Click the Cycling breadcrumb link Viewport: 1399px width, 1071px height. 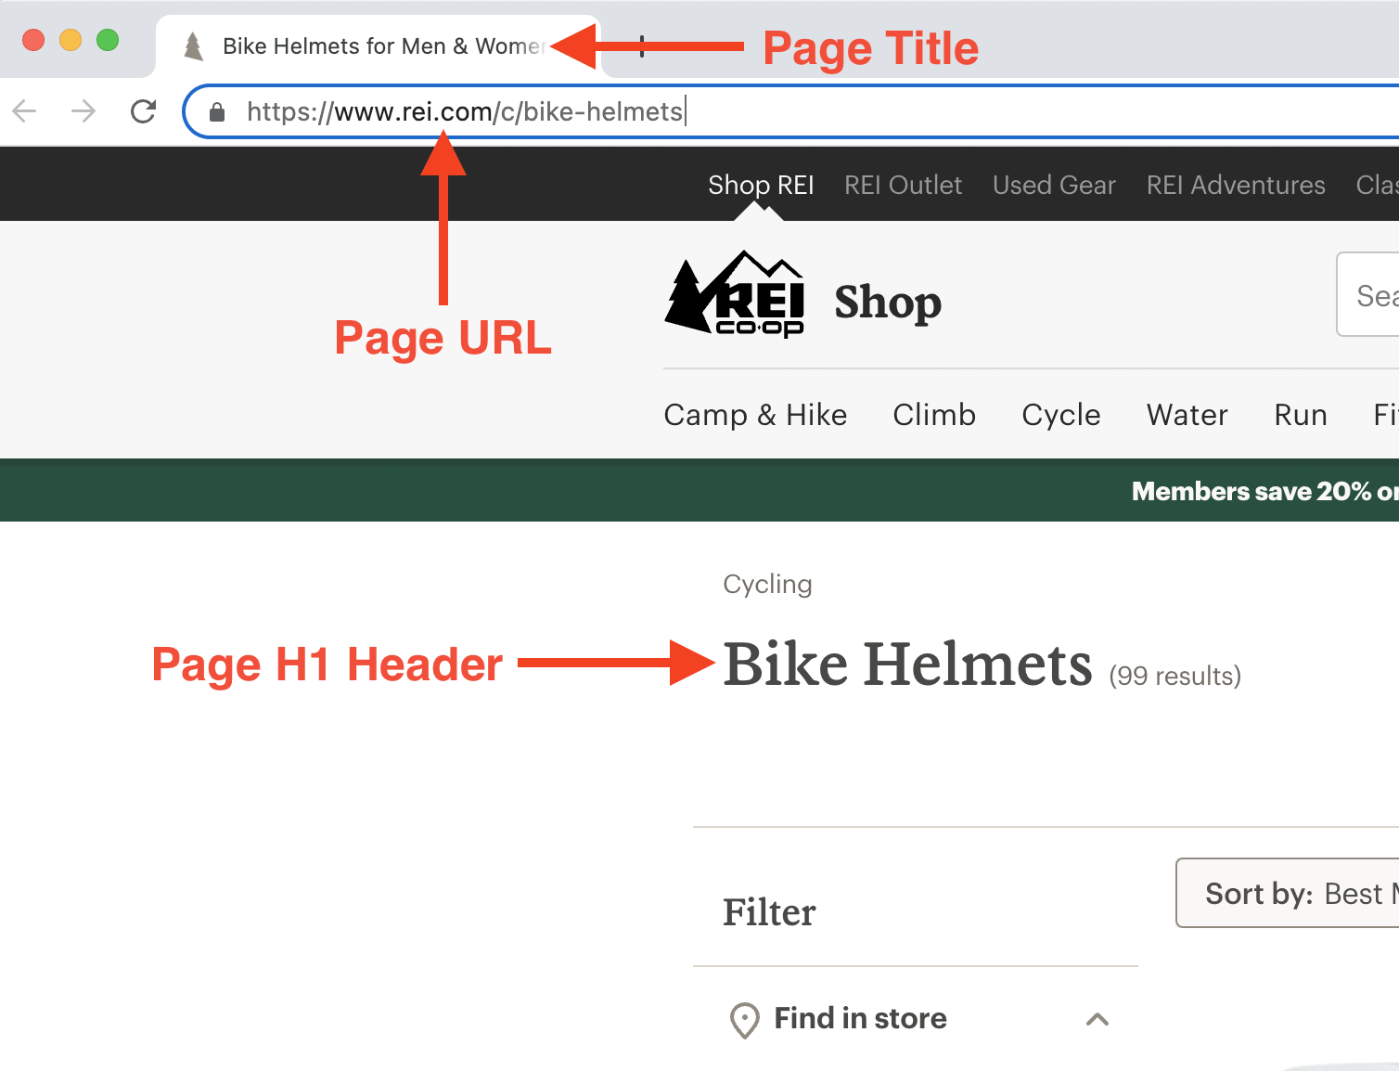tap(767, 584)
